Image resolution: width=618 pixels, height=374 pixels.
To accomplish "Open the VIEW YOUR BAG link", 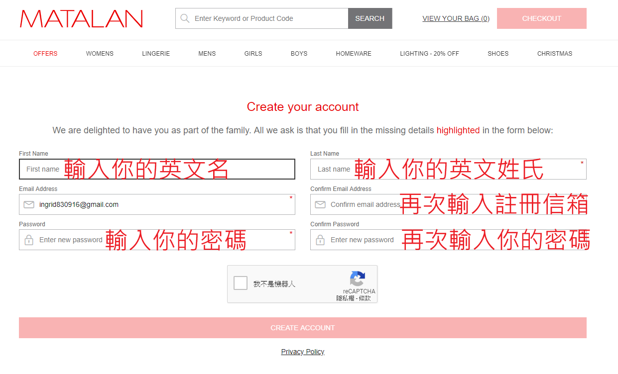I will coord(456,18).
